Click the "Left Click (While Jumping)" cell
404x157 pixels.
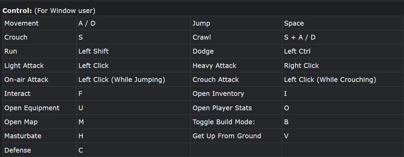[x=122, y=80]
